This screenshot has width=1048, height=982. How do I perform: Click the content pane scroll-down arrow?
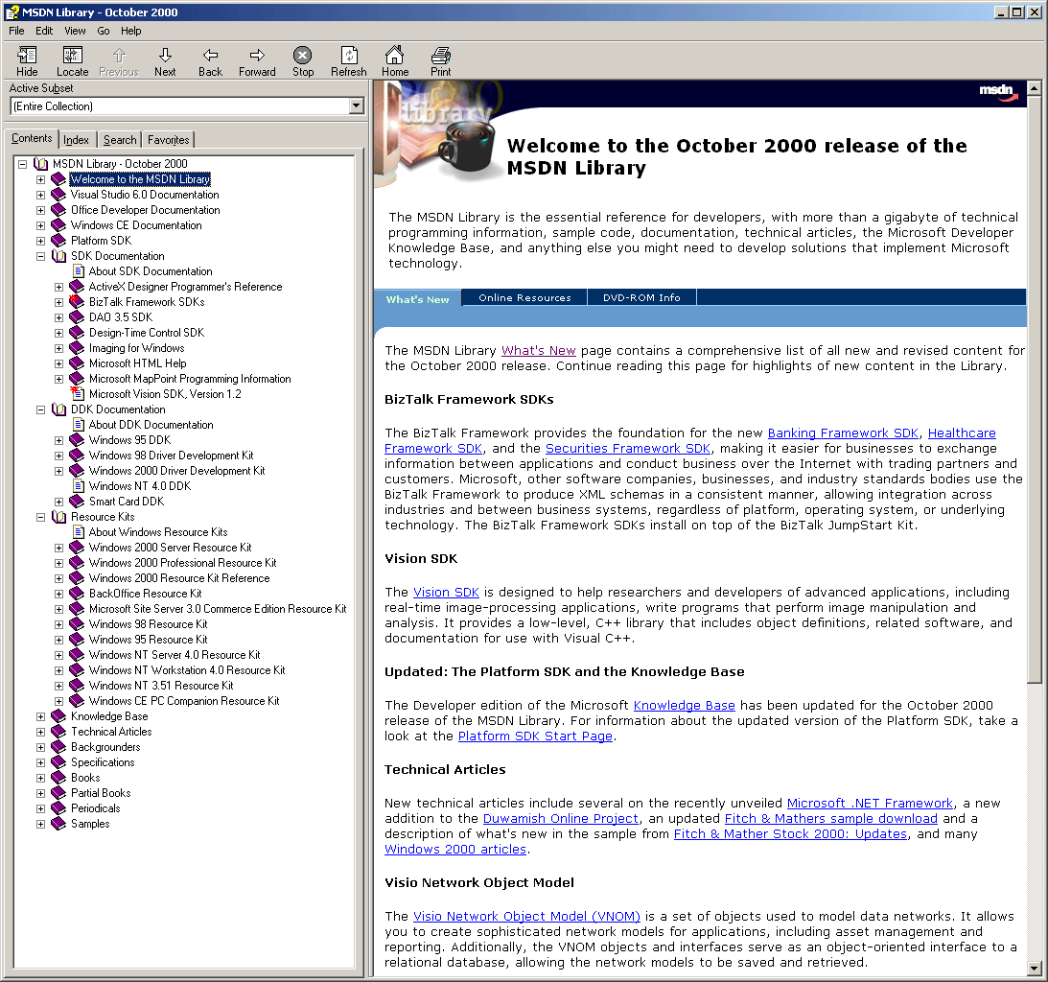tap(1034, 968)
